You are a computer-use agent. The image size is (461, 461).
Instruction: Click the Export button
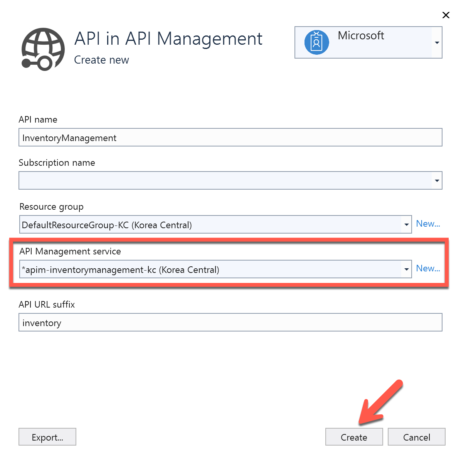click(x=47, y=437)
